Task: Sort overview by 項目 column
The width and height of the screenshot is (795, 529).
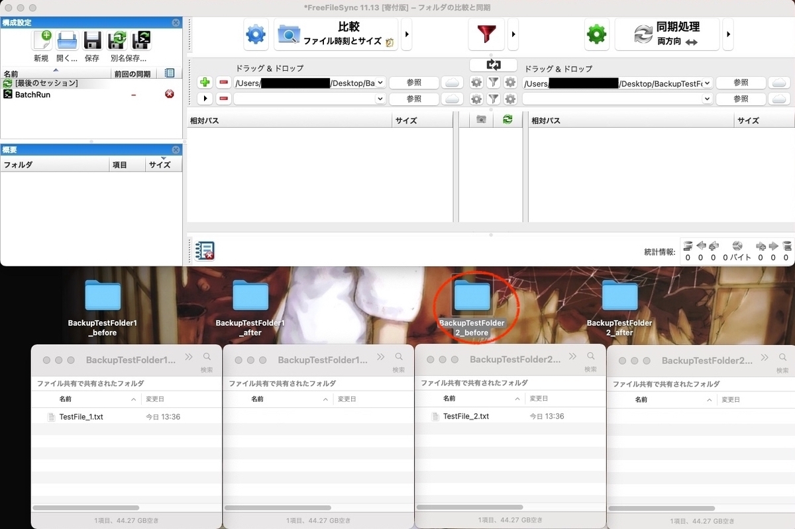Action: 127,165
